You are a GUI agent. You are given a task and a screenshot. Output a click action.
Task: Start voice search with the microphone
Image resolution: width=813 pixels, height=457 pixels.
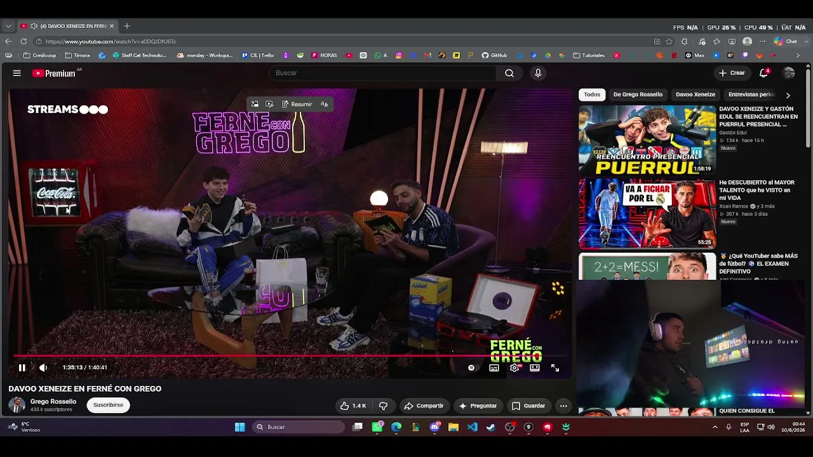click(538, 73)
